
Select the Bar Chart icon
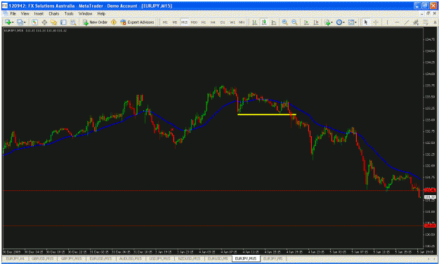coord(254,22)
